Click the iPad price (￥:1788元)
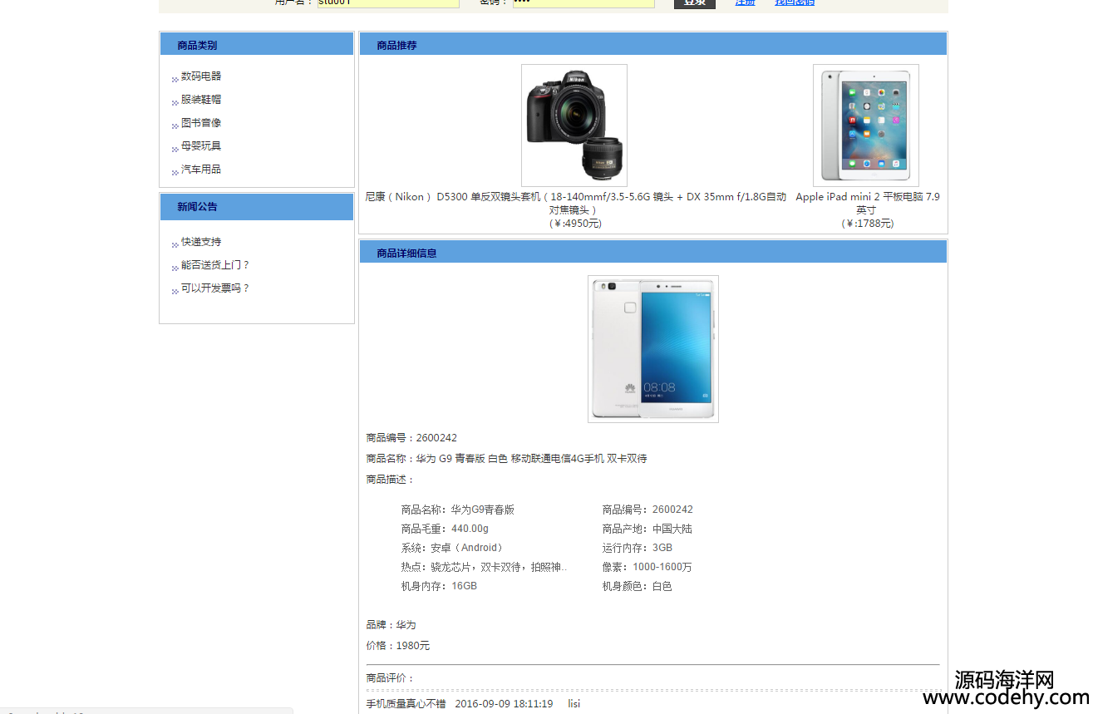This screenshot has height=714, width=1093. (x=867, y=224)
